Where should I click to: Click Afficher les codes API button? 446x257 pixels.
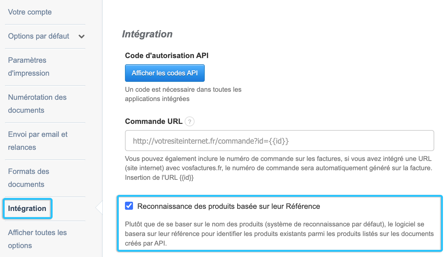(x=165, y=73)
